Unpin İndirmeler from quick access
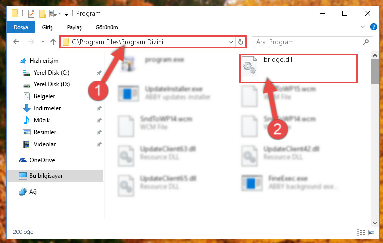The image size is (383, 243). click(99, 108)
